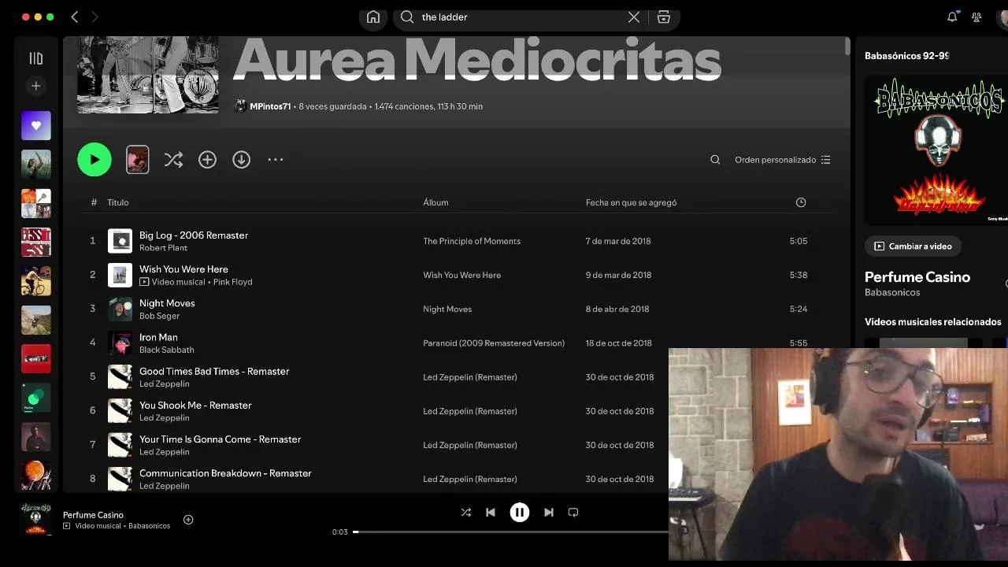
Task: Open the Browse icon beside the search box
Action: (x=664, y=17)
